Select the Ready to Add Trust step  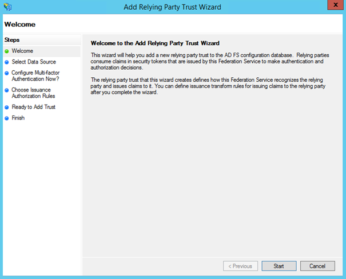coord(34,107)
